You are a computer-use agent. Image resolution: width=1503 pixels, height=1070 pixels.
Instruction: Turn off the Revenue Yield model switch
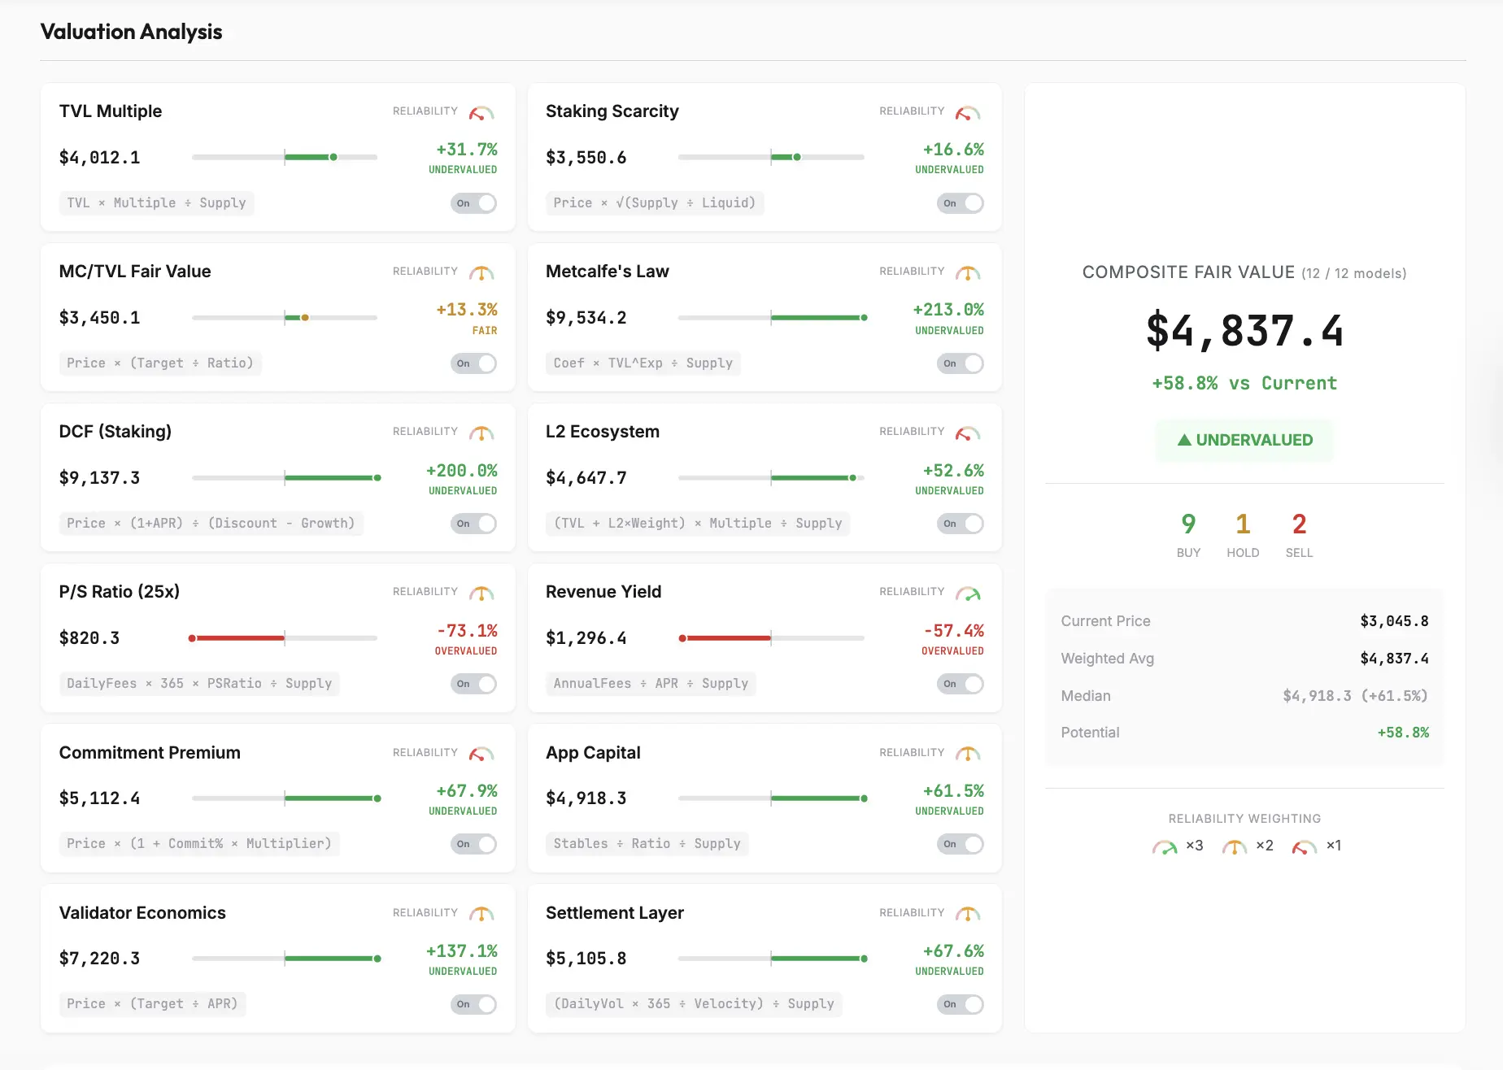coord(960,684)
